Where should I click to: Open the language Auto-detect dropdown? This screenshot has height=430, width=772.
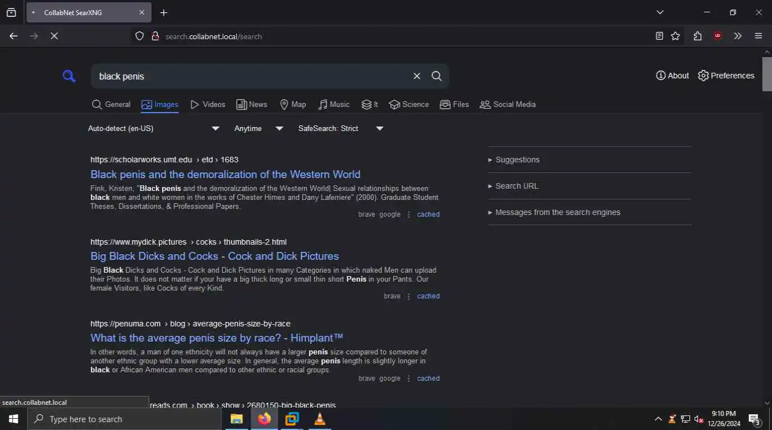point(154,129)
